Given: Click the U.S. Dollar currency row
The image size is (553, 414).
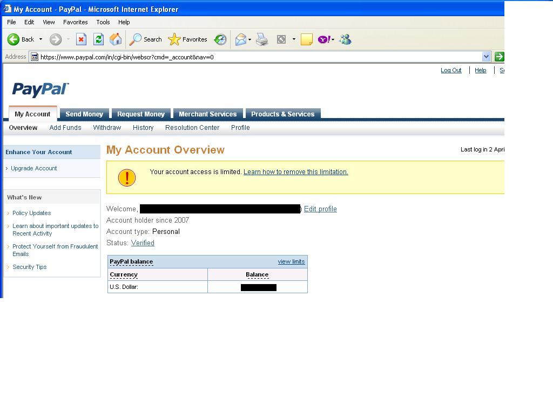Looking at the screenshot, I should tap(207, 287).
